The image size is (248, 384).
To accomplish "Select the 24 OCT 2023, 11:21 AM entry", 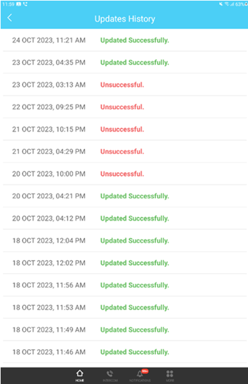I will click(x=124, y=40).
